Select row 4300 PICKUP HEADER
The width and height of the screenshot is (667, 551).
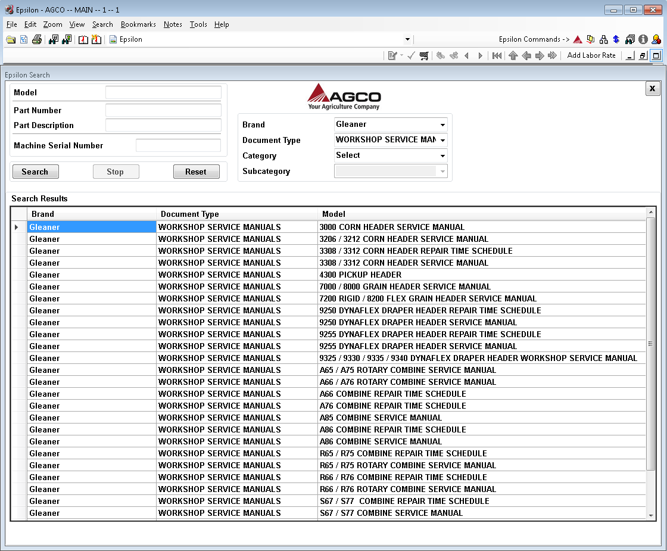pyautogui.click(x=328, y=275)
